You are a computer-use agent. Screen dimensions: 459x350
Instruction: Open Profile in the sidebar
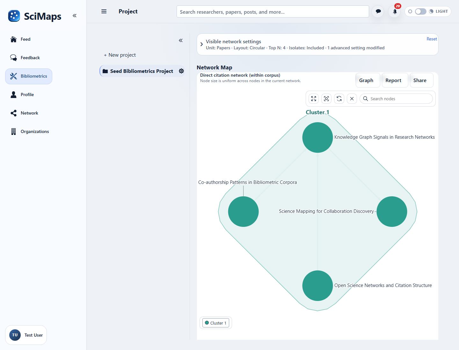coord(22,95)
